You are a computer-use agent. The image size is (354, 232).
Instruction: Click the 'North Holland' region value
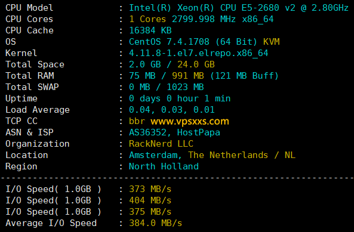pos(164,166)
